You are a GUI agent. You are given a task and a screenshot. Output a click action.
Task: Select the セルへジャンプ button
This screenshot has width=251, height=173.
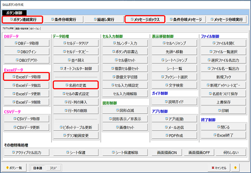click(x=174, y=43)
